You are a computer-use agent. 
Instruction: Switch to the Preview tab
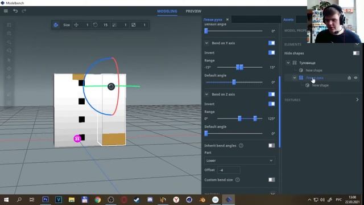(193, 11)
